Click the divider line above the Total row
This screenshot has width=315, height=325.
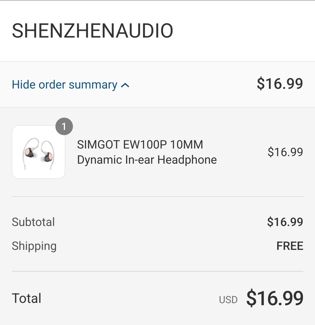coord(157,271)
